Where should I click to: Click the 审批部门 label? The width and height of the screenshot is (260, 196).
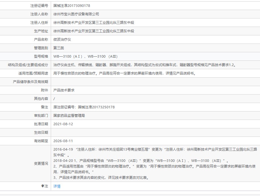pyautogui.click(x=41, y=116)
